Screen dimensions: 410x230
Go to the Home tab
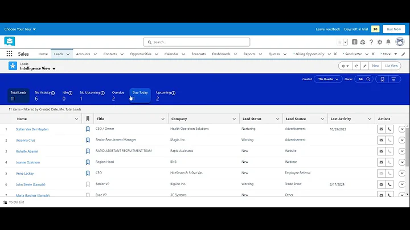(x=43, y=54)
